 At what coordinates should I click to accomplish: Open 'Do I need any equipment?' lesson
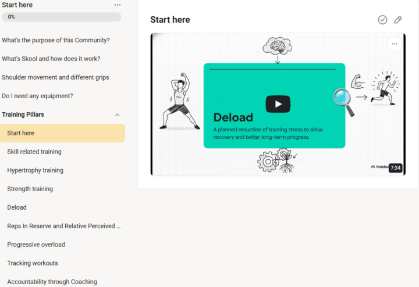[x=37, y=96]
